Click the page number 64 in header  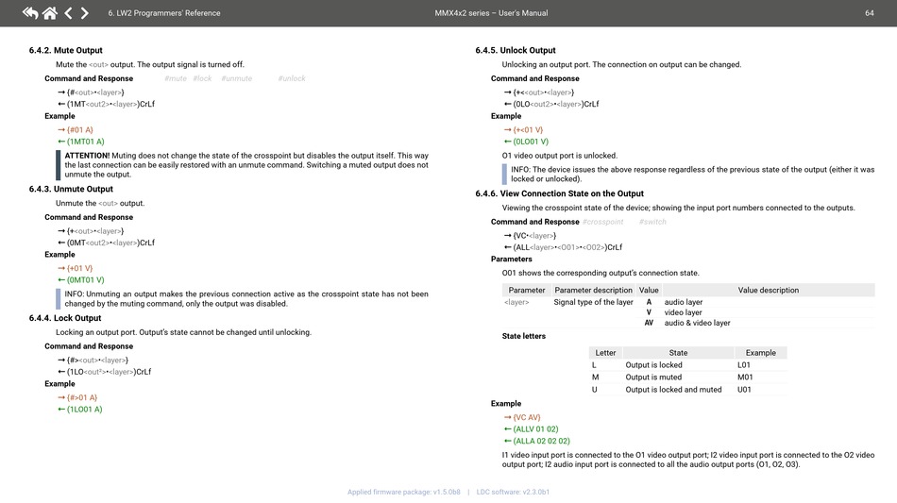pos(869,13)
